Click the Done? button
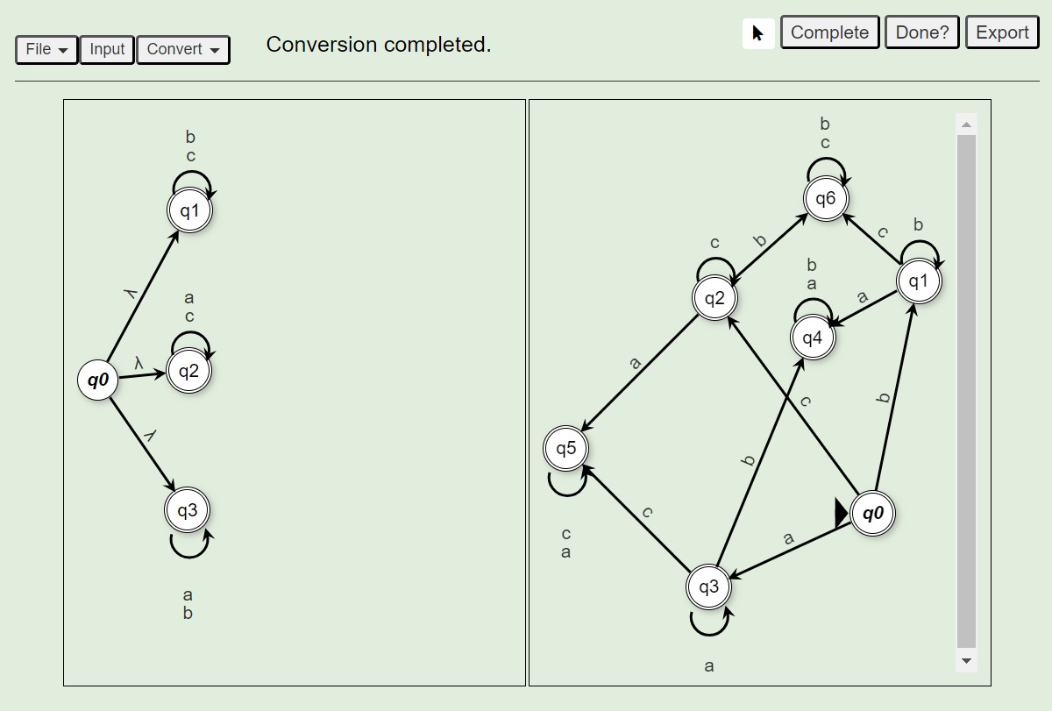Image resolution: width=1052 pixels, height=711 pixels. pyautogui.click(x=922, y=32)
